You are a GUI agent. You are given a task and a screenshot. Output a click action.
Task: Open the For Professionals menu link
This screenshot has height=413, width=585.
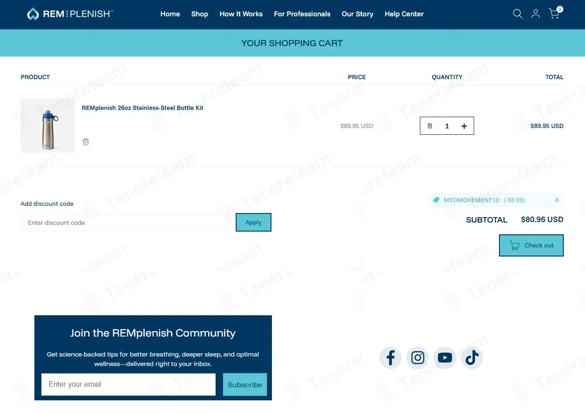(x=302, y=14)
